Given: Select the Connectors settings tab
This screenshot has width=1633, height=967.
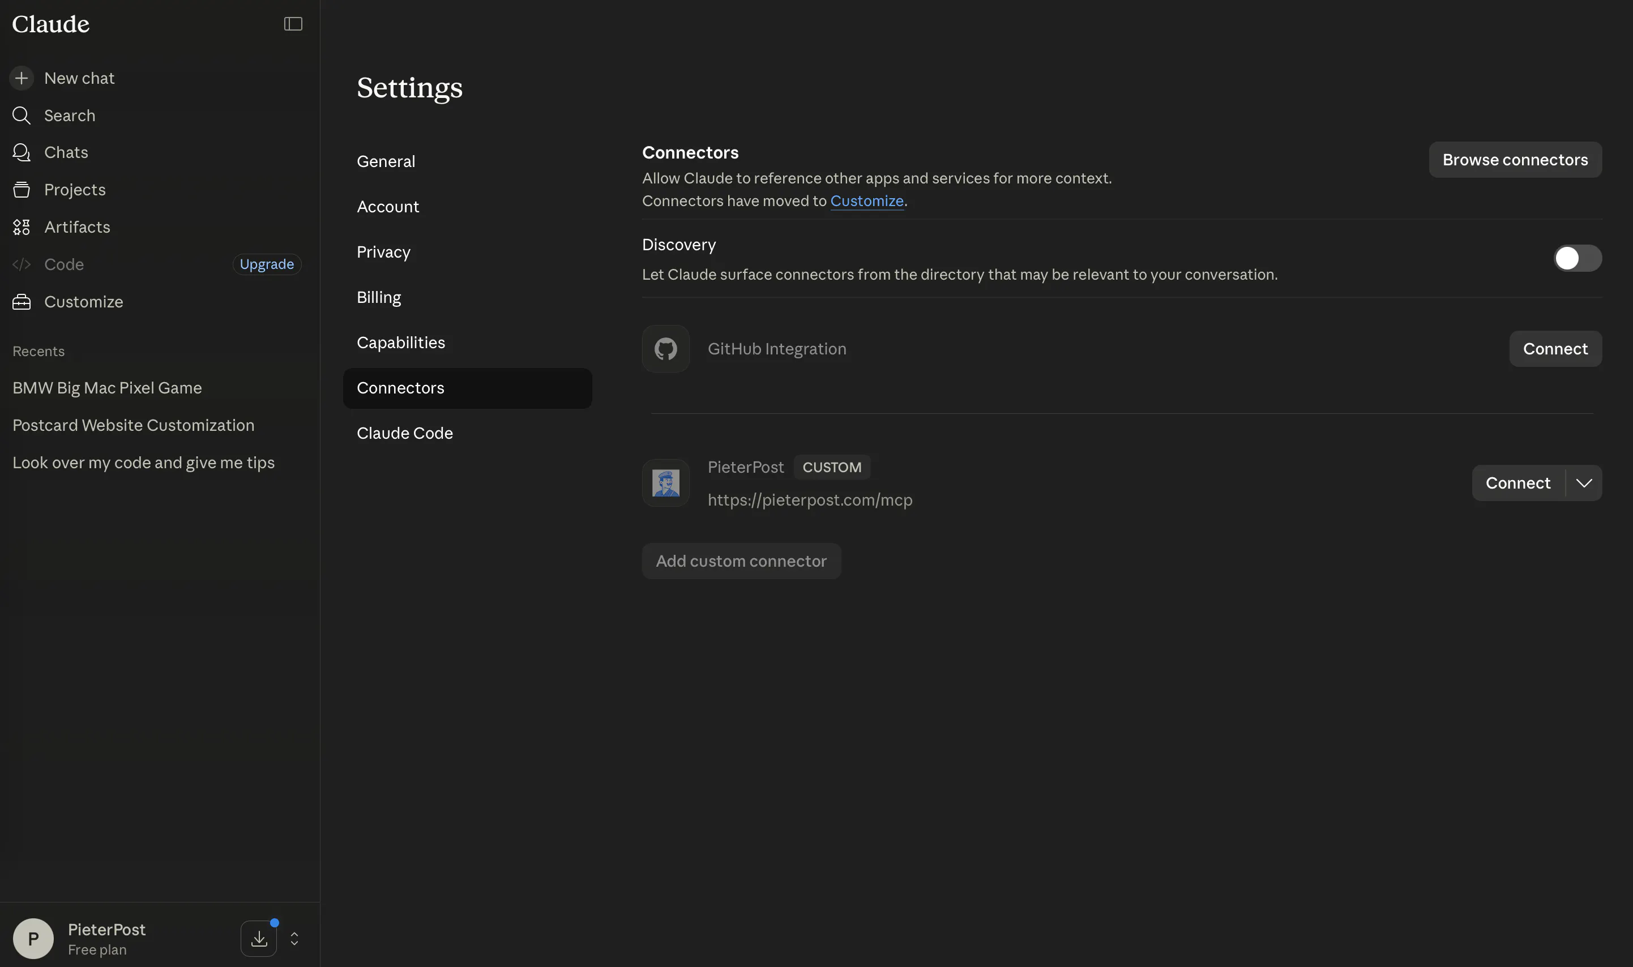Looking at the screenshot, I should point(467,388).
